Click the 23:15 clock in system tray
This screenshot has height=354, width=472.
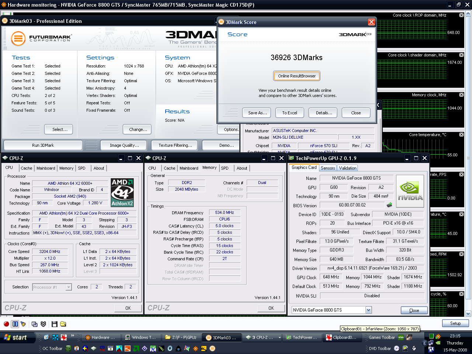pyautogui.click(x=455, y=336)
